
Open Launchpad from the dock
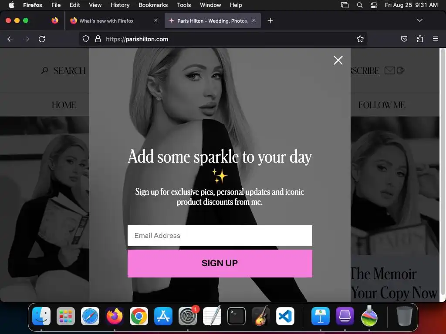coord(66,316)
